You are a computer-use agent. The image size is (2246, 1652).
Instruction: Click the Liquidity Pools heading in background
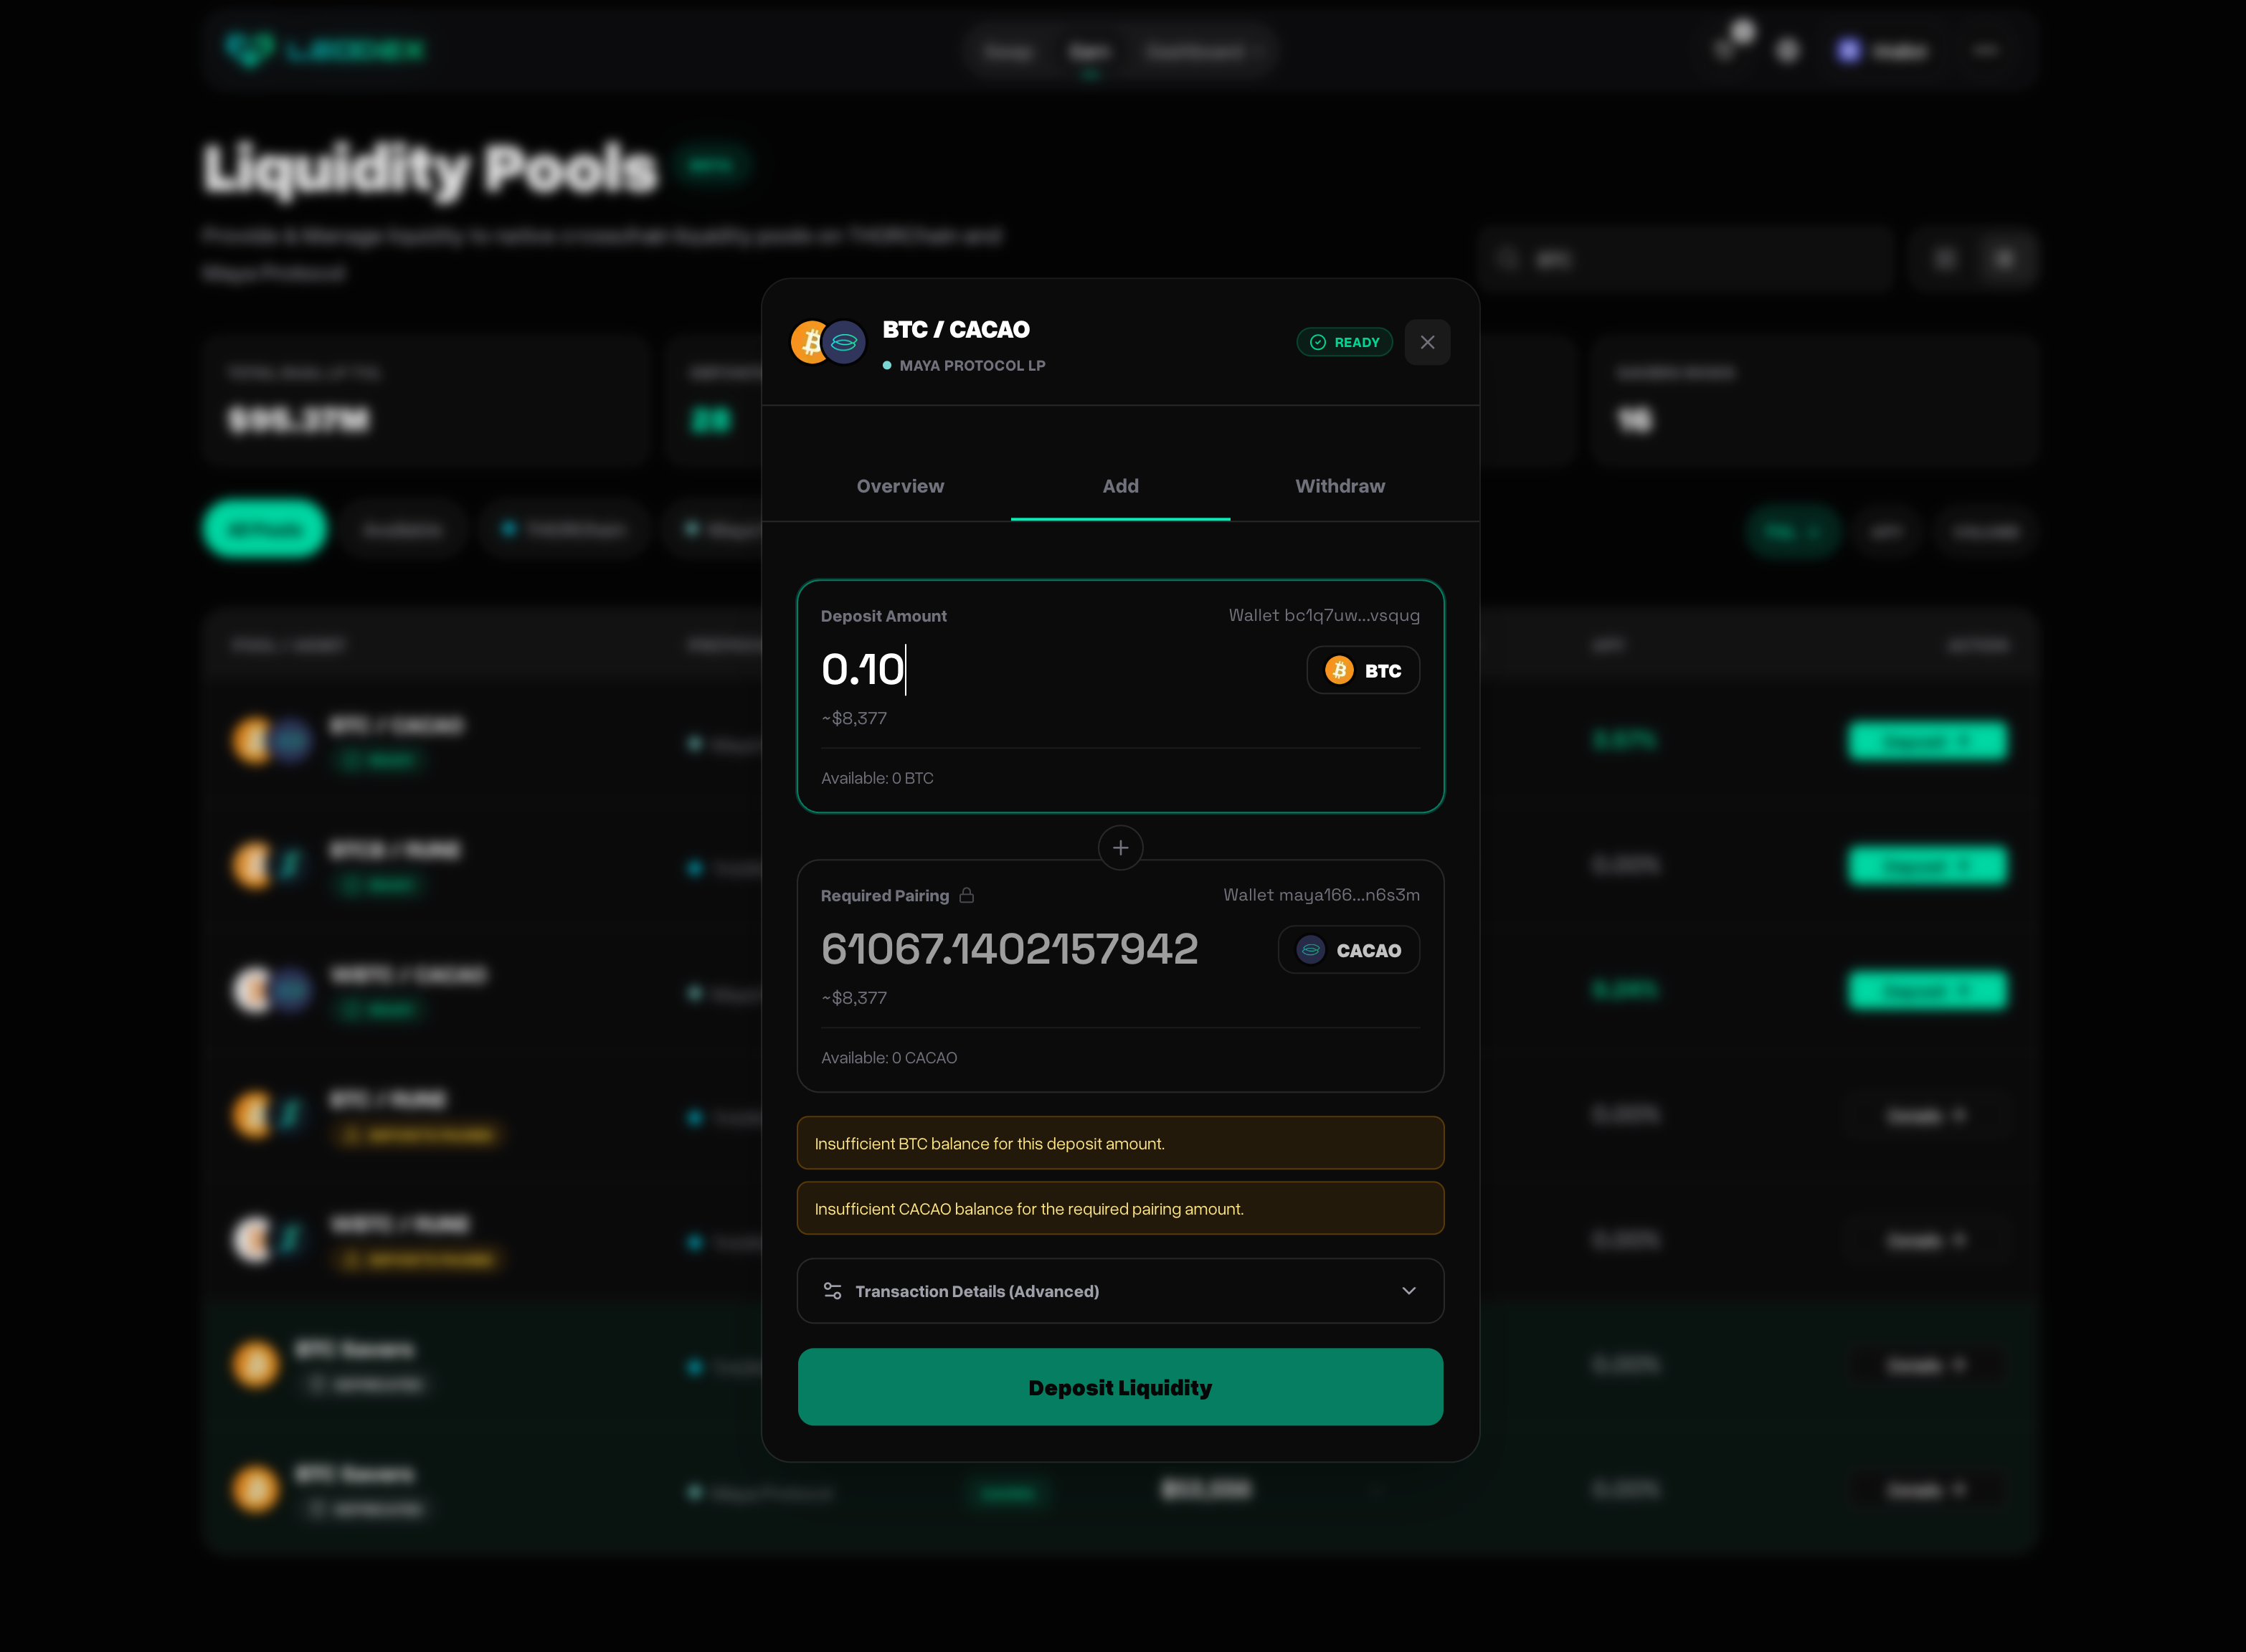click(x=430, y=168)
